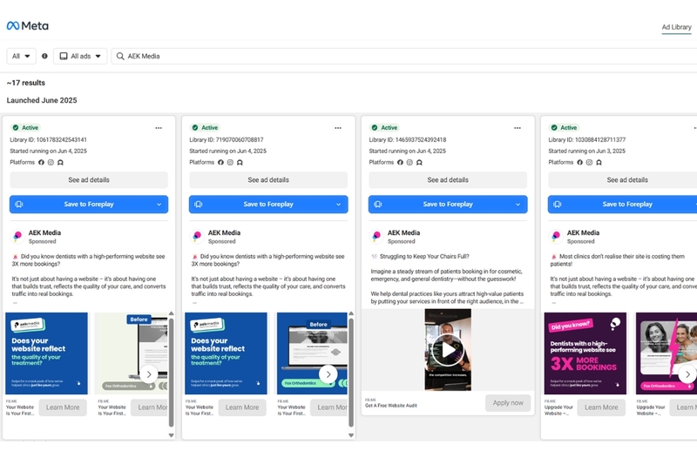Click AEK Media avatar on ad 719070060708817
Screen dimensions: 697x464
pos(197,236)
